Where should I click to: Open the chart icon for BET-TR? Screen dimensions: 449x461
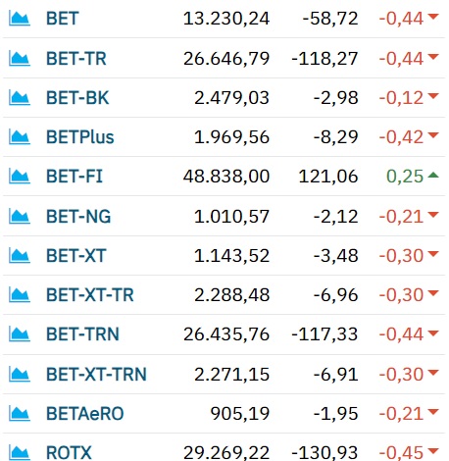pos(20,59)
